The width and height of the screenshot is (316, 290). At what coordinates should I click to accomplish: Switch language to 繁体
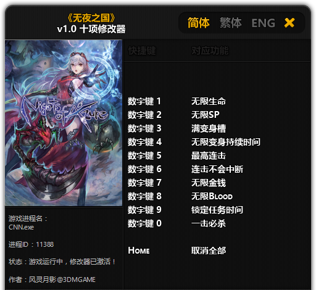[231, 23]
